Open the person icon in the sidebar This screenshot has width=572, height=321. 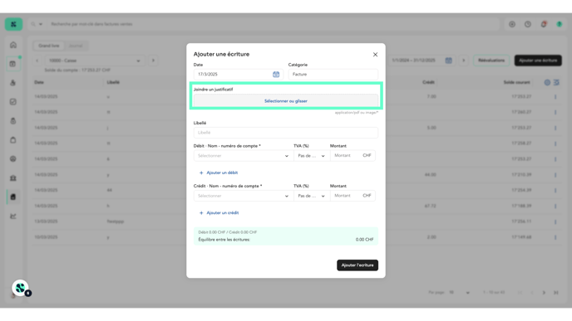(13, 83)
